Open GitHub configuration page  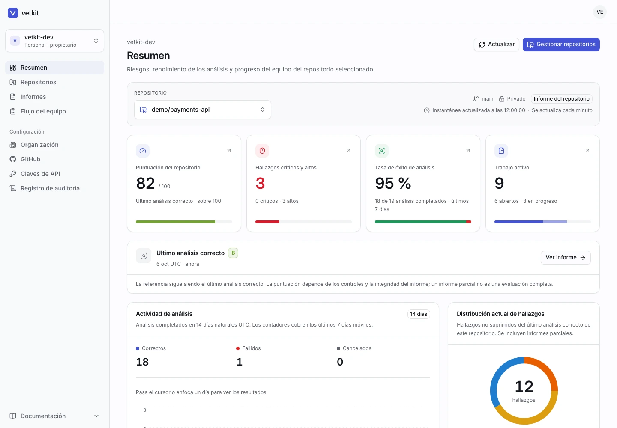[54, 159]
